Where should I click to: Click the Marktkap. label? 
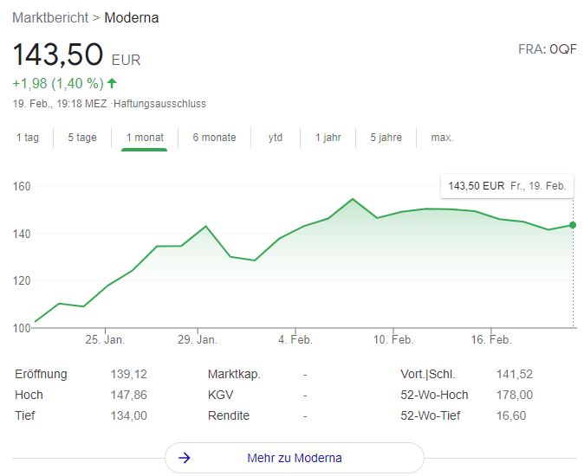tap(234, 374)
